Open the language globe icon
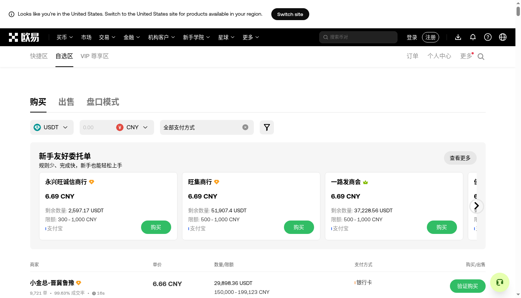Viewport: 521px width, 298px height. coord(503,37)
